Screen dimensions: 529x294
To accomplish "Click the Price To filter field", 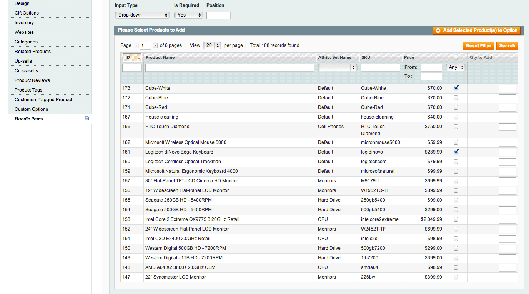I will [x=431, y=77].
